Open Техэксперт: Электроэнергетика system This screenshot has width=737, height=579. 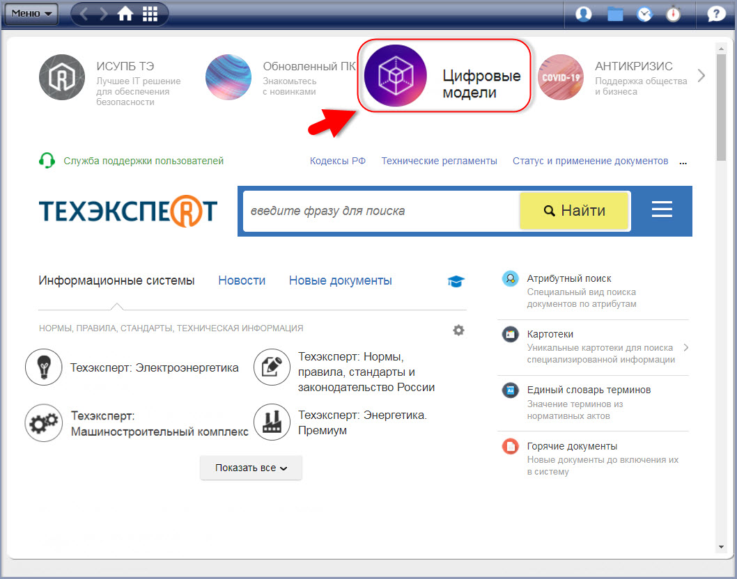(x=154, y=367)
